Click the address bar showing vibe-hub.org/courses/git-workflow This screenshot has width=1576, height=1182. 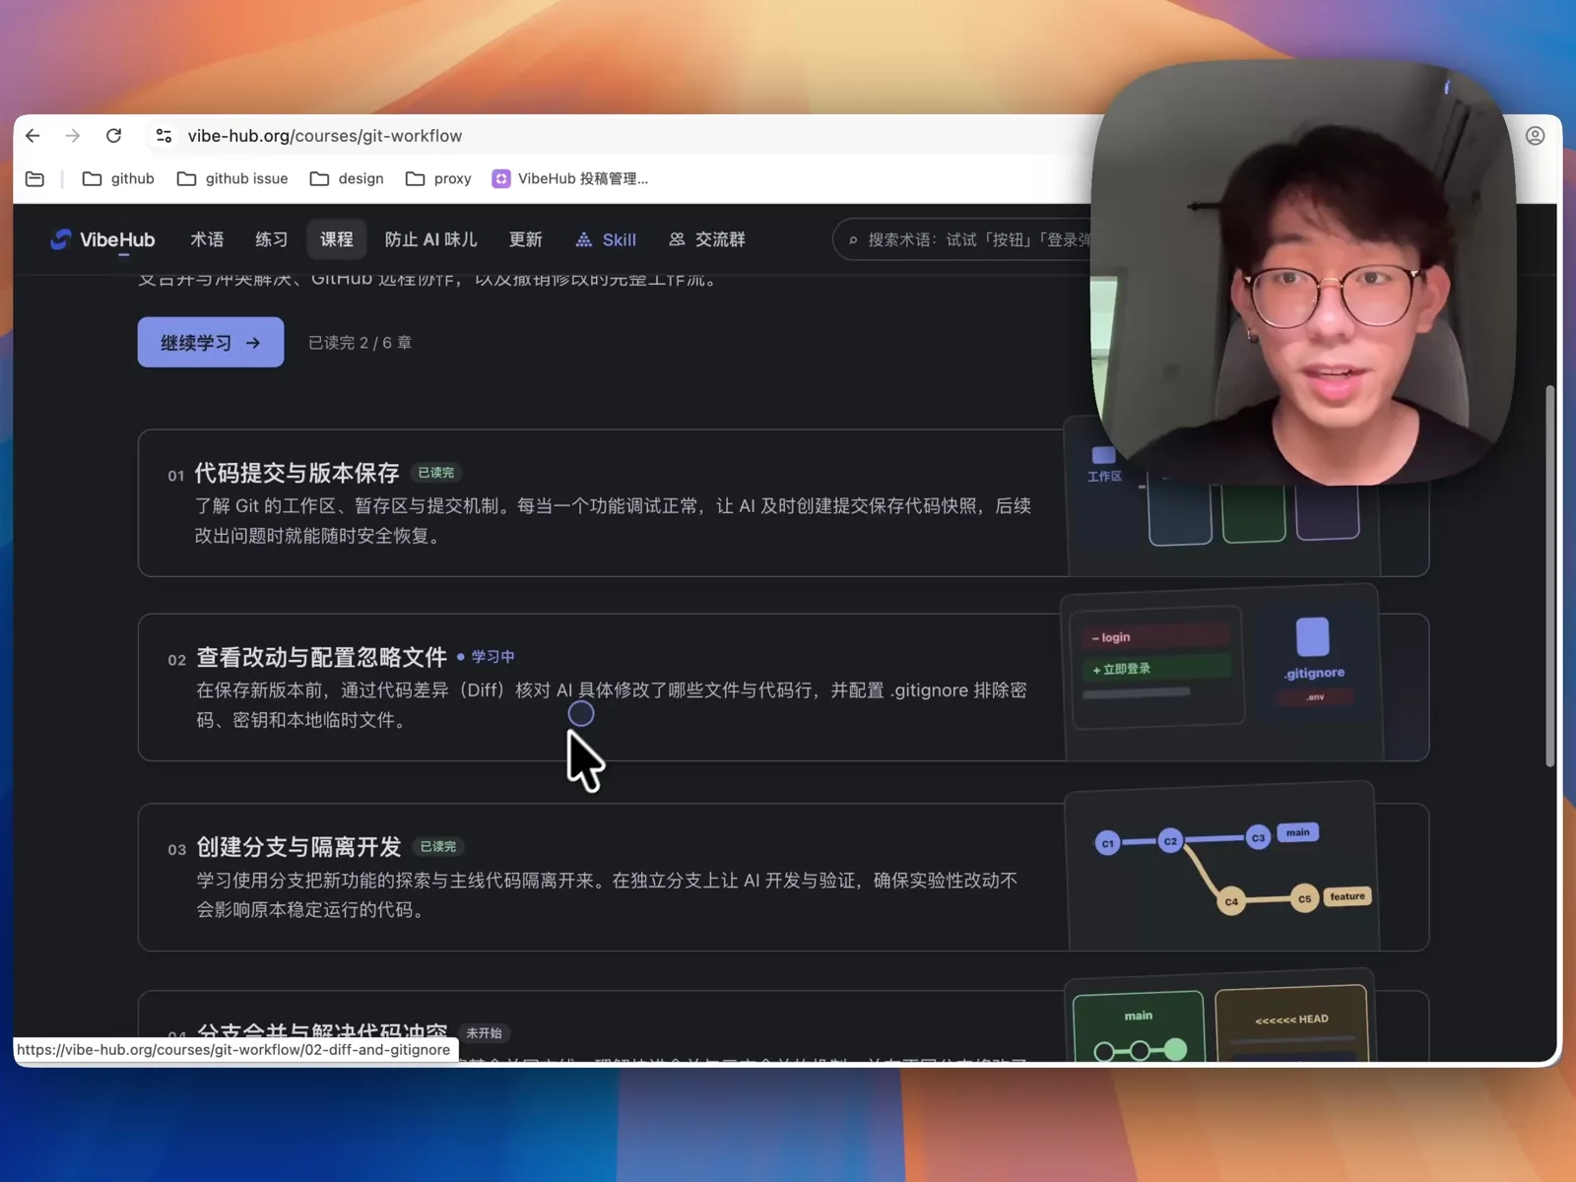pyautogui.click(x=325, y=136)
